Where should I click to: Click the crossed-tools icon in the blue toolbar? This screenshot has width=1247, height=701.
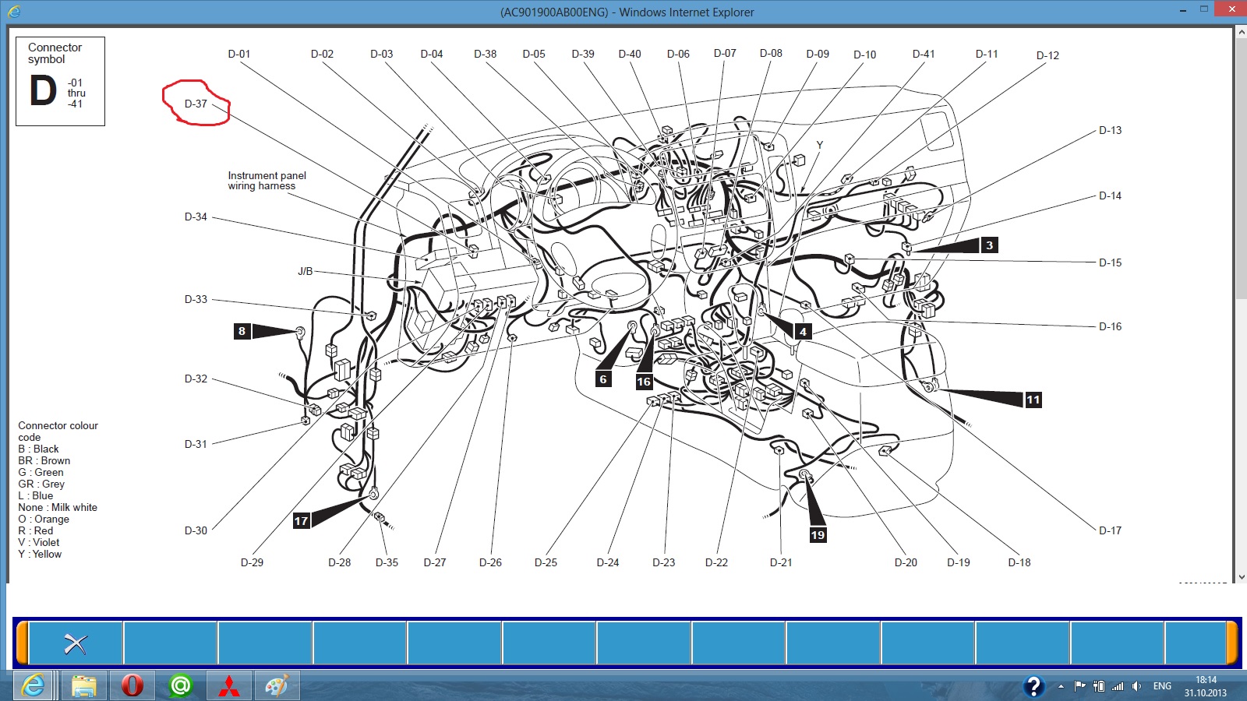click(76, 643)
